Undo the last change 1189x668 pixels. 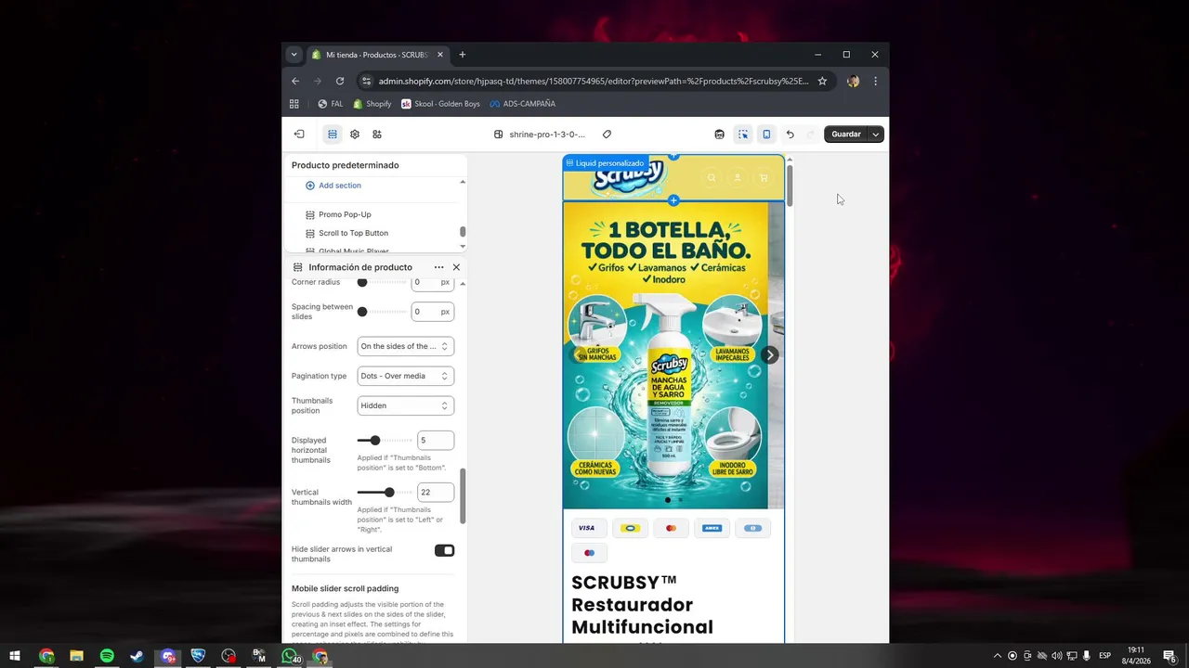(x=790, y=135)
